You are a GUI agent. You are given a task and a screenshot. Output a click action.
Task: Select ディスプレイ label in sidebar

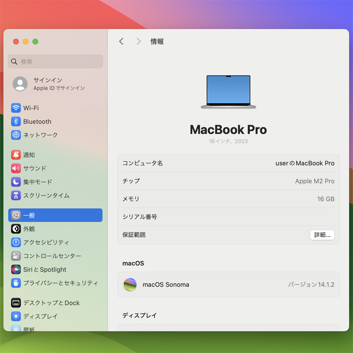click(41, 316)
